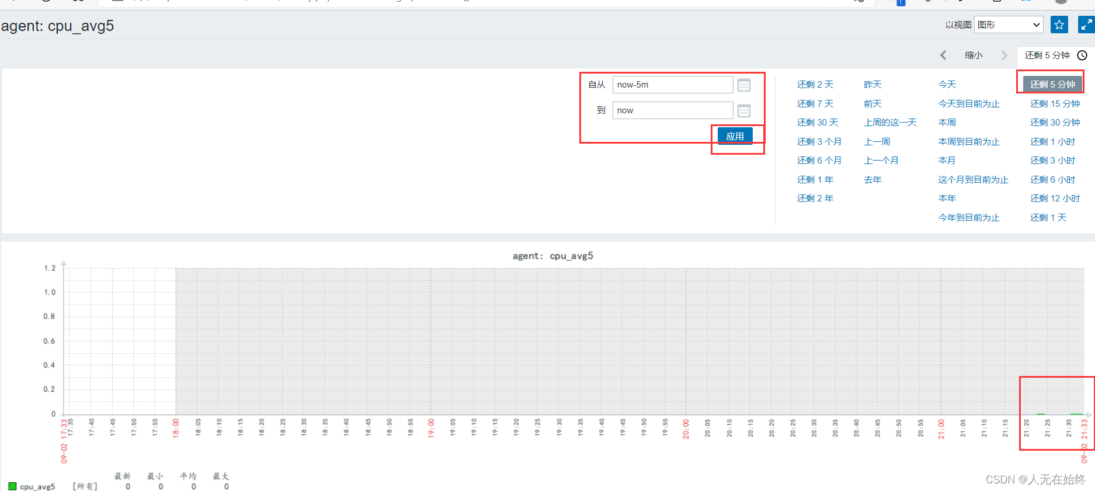Open calendar picker for 自从 field

(743, 85)
